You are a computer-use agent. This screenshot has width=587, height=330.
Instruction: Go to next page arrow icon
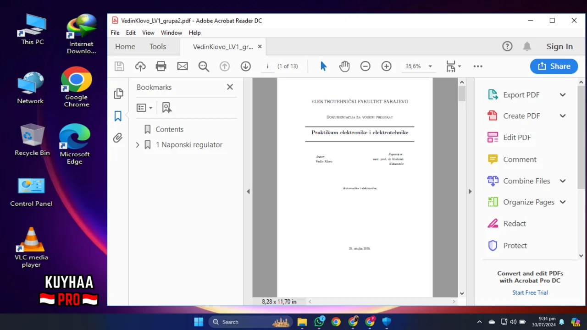(246, 66)
